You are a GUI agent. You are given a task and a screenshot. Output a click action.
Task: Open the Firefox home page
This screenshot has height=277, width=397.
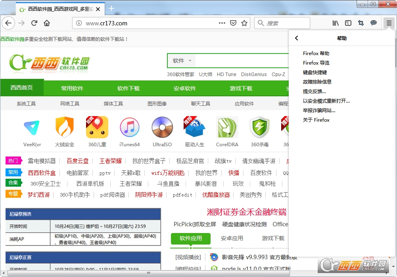click(47, 23)
